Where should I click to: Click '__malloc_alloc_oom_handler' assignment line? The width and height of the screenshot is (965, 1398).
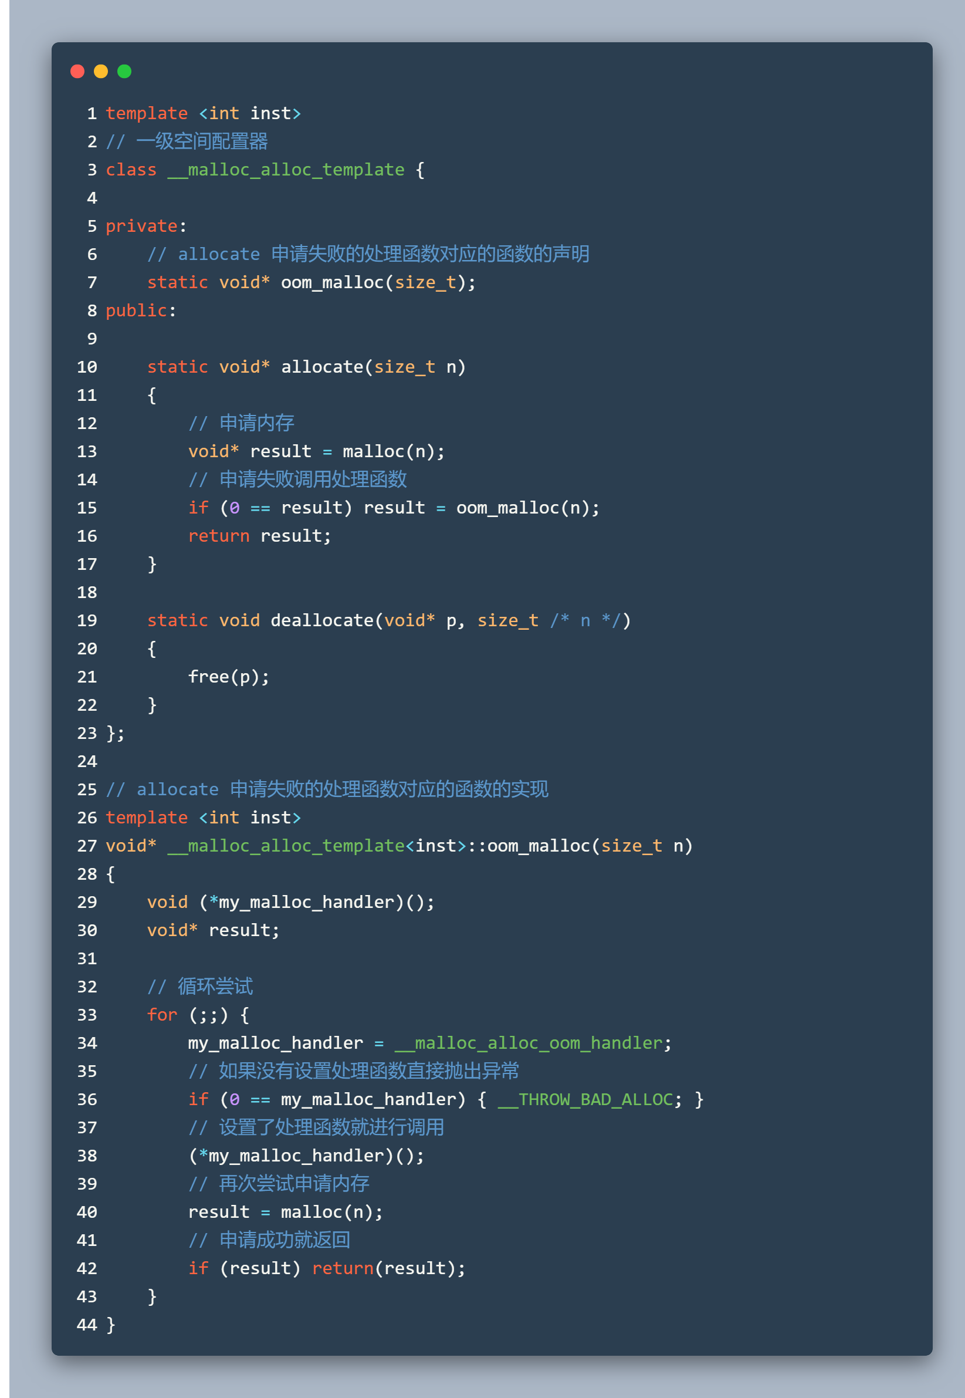(430, 1043)
